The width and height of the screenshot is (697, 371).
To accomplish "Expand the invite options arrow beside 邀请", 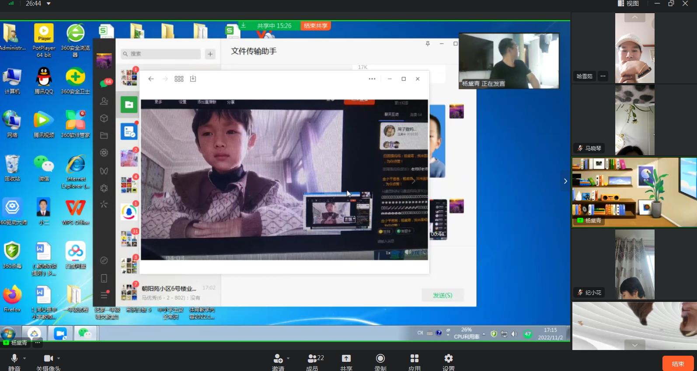I will click(x=288, y=358).
